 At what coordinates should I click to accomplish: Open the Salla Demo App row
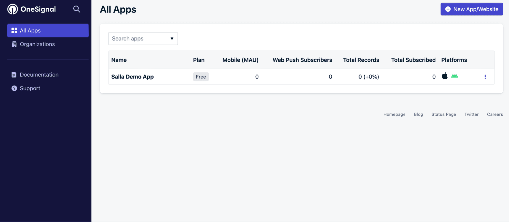point(132,77)
